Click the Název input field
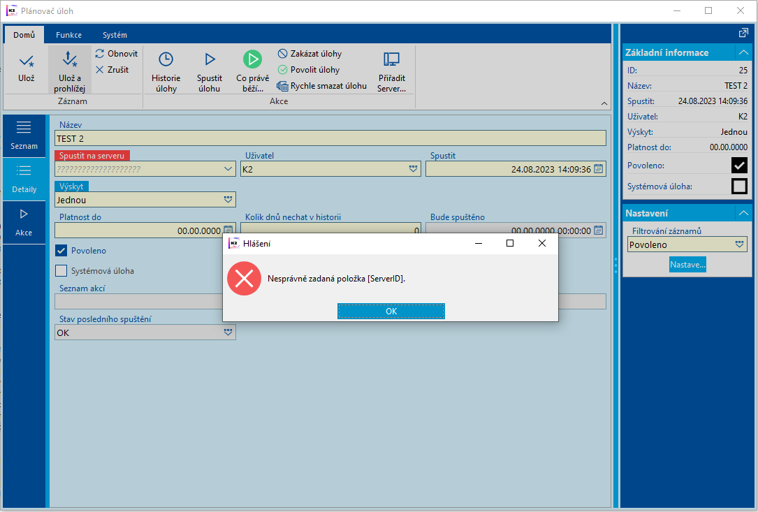This screenshot has height=512, width=758. [330, 138]
